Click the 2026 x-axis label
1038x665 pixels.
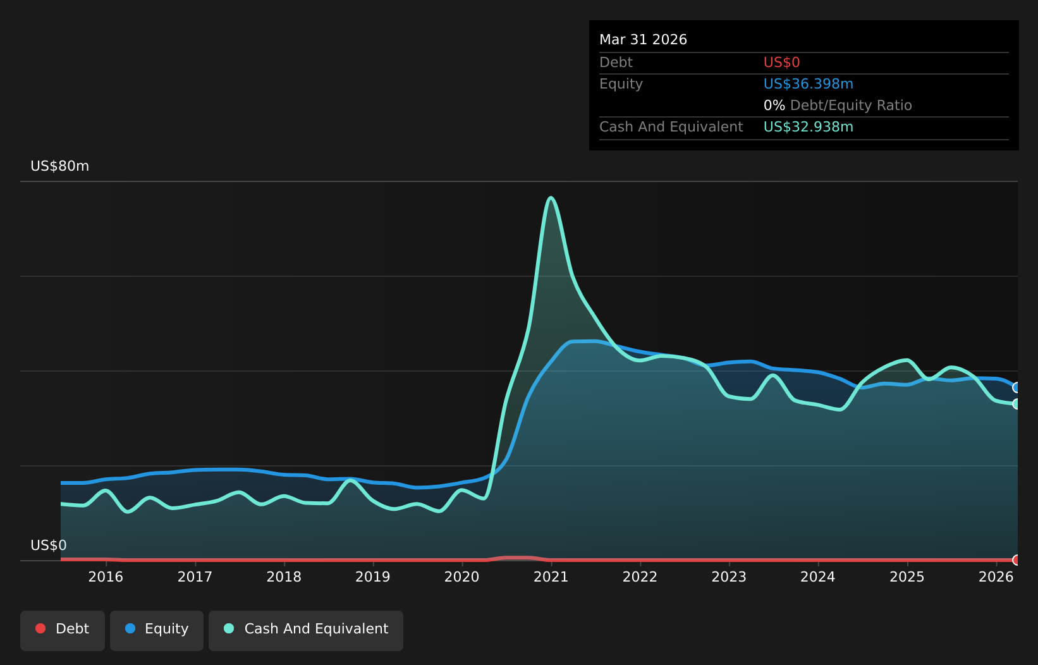996,577
